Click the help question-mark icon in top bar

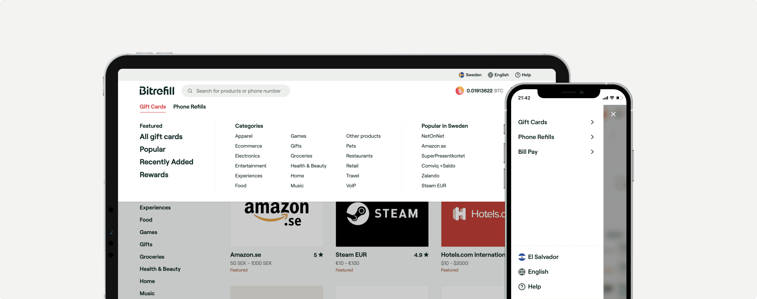[517, 75]
